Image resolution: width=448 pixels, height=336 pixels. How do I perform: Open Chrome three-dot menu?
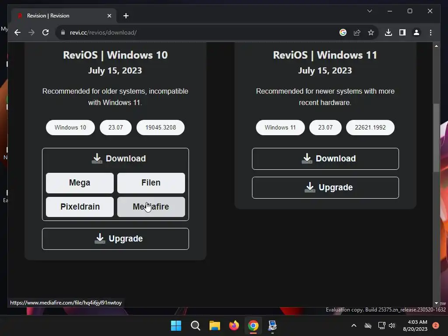430,32
